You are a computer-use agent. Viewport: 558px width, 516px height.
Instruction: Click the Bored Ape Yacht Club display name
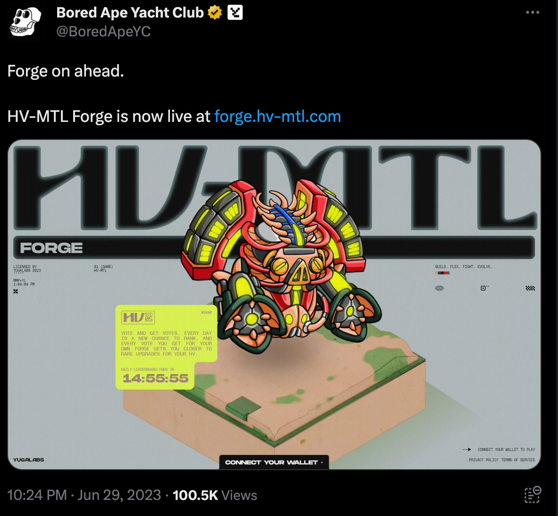(130, 12)
